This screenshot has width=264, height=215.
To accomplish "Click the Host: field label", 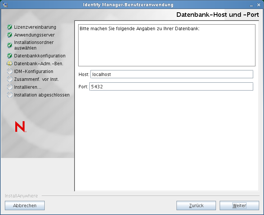I will coord(84,74).
